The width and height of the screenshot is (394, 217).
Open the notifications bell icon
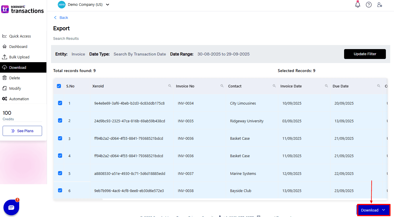358,5
